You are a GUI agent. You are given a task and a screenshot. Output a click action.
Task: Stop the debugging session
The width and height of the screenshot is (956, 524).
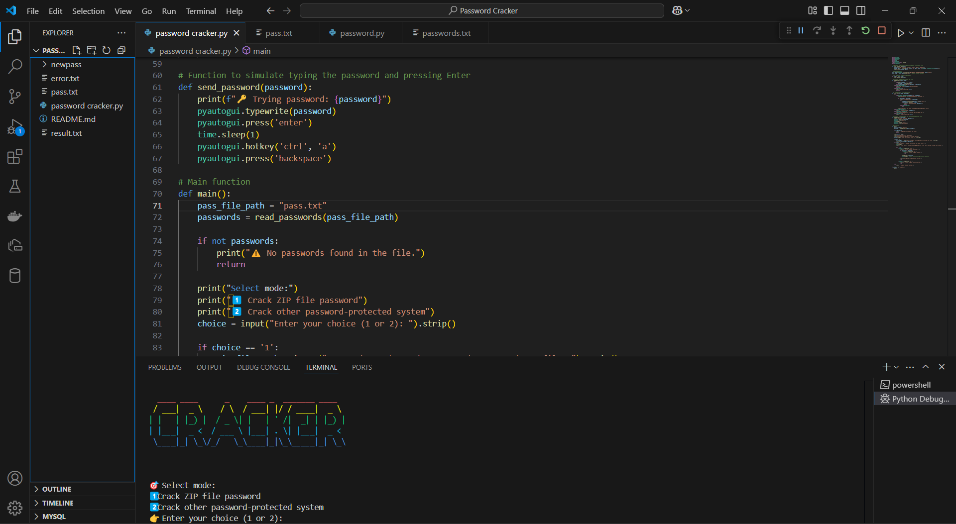(x=882, y=31)
